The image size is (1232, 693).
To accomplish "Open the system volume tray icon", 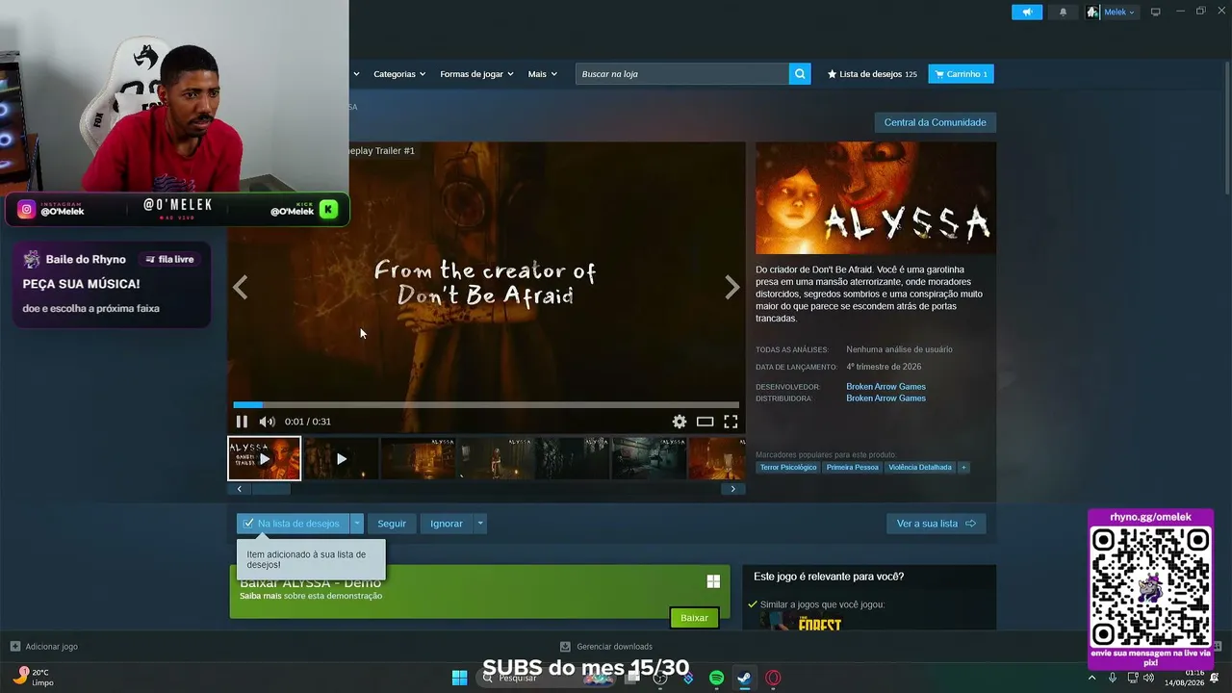I will (x=1148, y=678).
